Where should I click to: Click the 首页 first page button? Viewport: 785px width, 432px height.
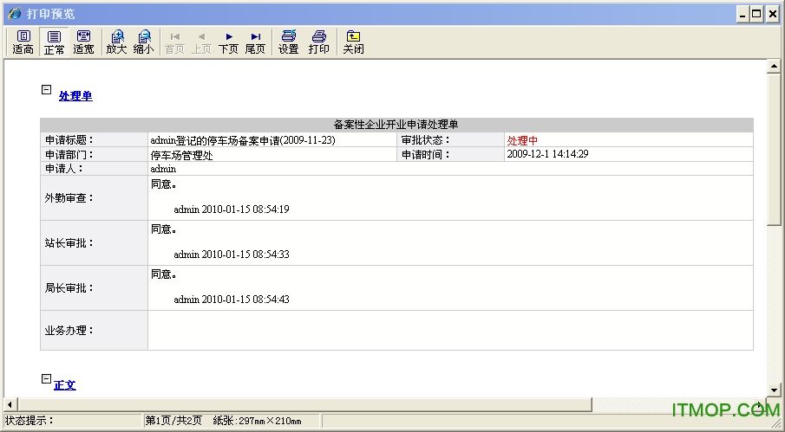pos(174,42)
